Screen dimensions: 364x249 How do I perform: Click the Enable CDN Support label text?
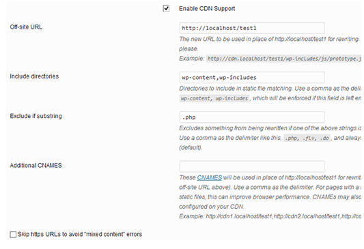pos(207,9)
